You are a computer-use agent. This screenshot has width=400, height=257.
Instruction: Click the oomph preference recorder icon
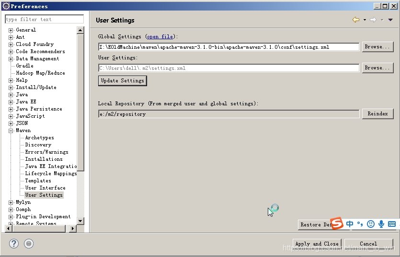point(29,244)
